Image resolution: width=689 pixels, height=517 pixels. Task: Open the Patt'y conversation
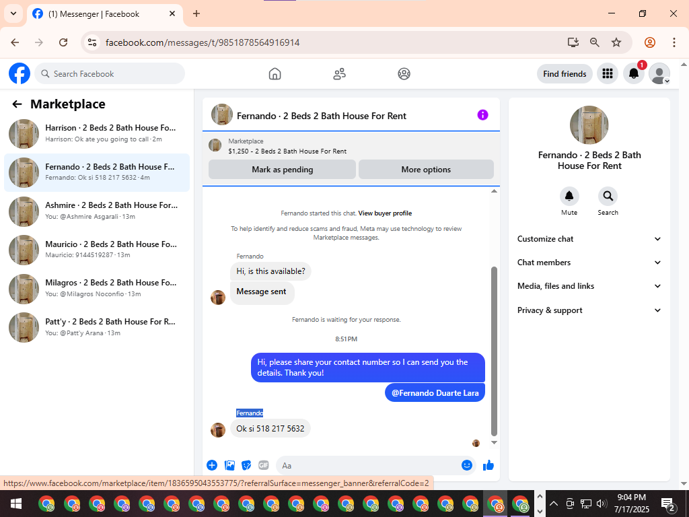pyautogui.click(x=97, y=327)
